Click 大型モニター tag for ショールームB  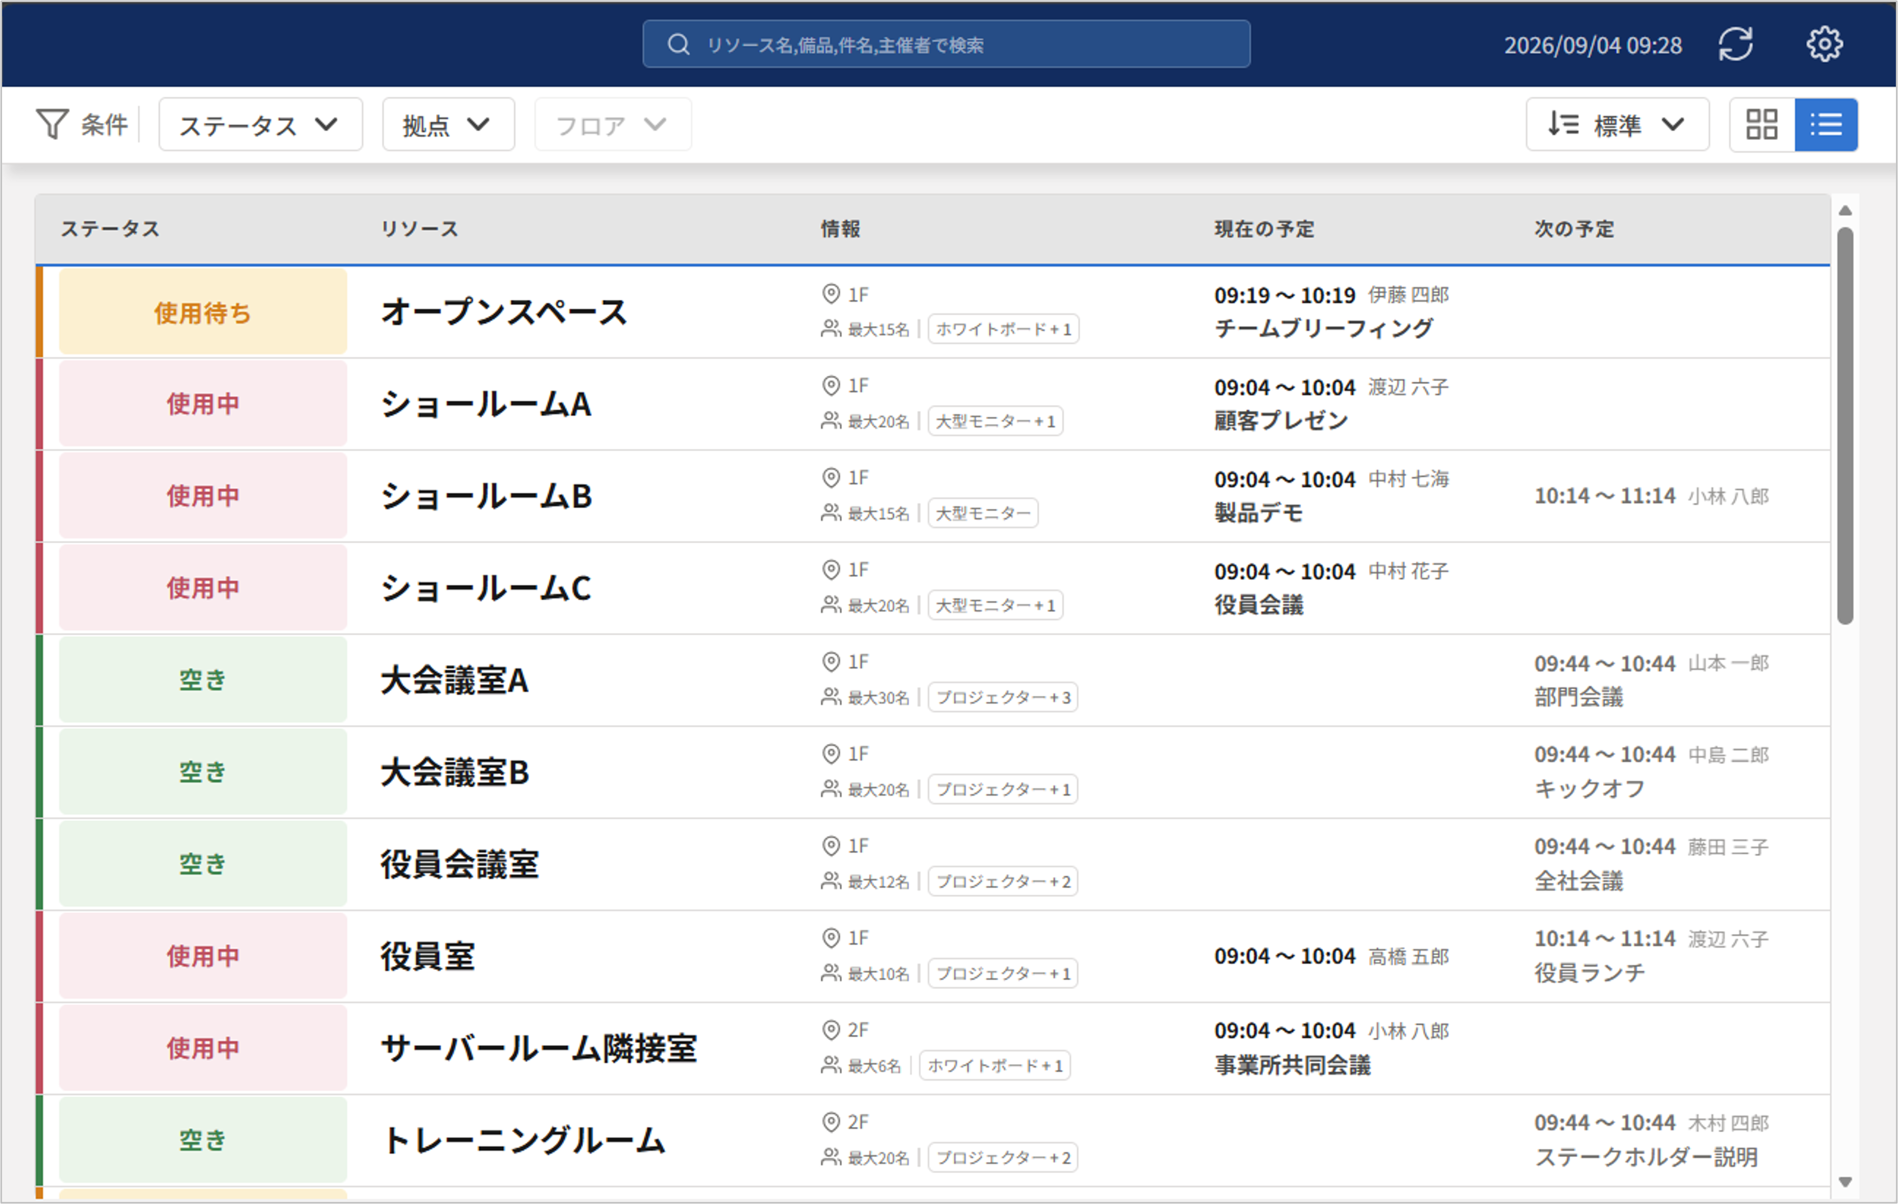pyautogui.click(x=983, y=513)
